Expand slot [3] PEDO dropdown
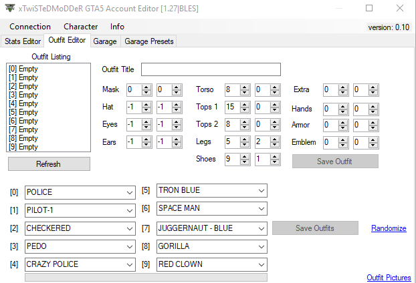Image resolution: width=416 pixels, height=283 pixels. point(80,246)
